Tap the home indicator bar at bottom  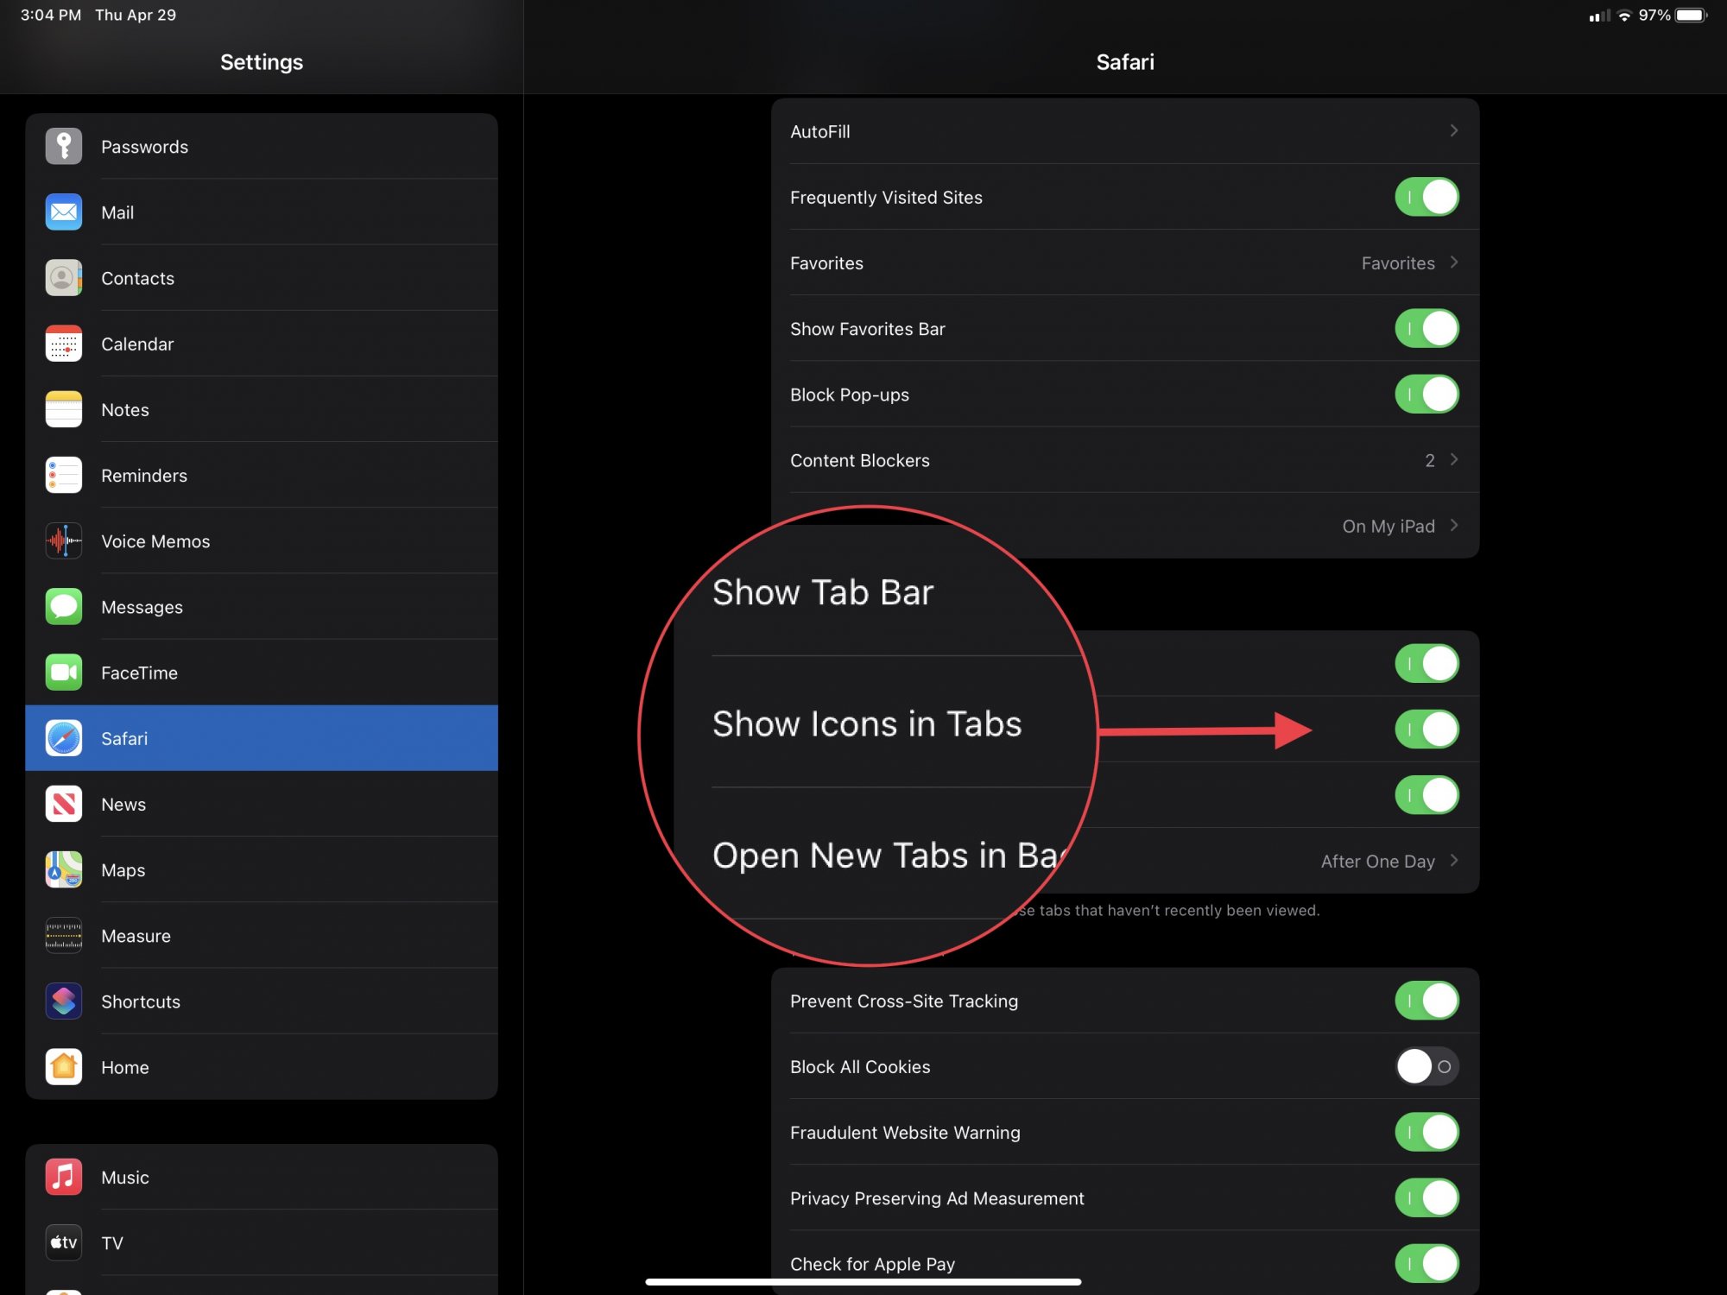pyautogui.click(x=863, y=1282)
